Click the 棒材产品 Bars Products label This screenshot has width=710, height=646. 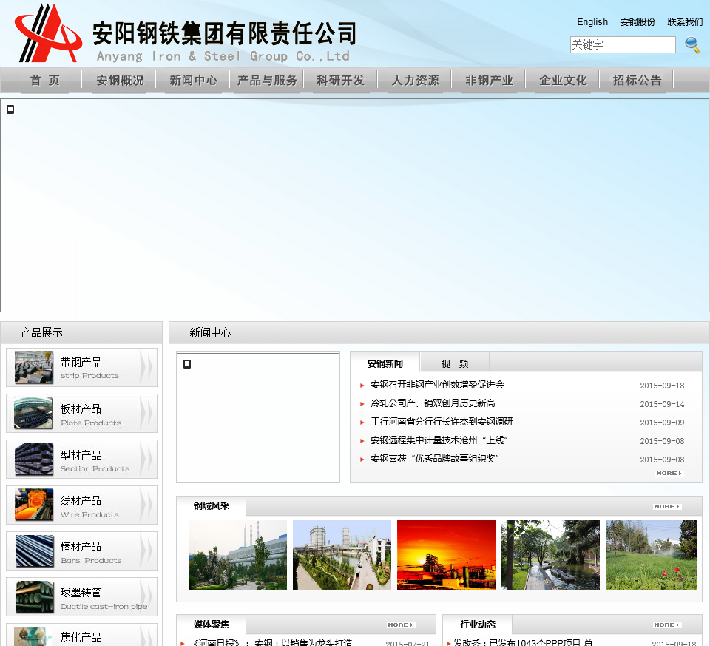pos(91,552)
